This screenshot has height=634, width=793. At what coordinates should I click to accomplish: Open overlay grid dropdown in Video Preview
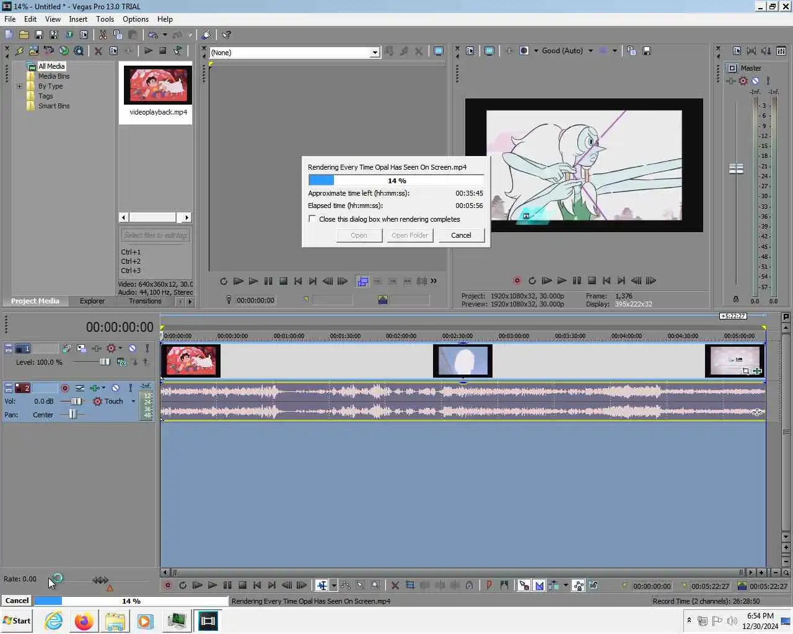pyautogui.click(x=615, y=51)
